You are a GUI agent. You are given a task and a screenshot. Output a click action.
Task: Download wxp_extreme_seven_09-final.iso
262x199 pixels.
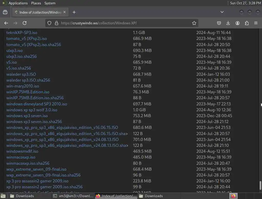(x=36, y=169)
